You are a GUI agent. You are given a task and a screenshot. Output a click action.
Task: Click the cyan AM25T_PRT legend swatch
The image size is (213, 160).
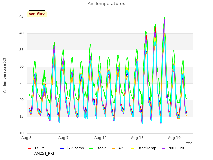point(30,154)
